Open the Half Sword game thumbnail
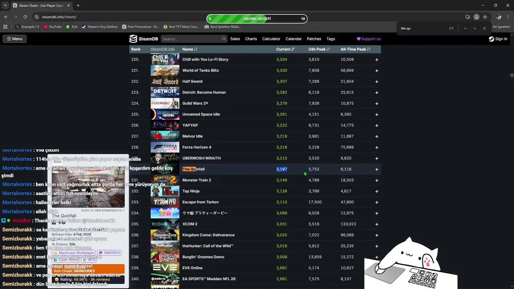 point(165,81)
